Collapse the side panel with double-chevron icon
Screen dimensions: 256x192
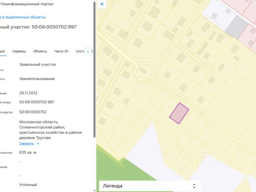(x=102, y=4)
